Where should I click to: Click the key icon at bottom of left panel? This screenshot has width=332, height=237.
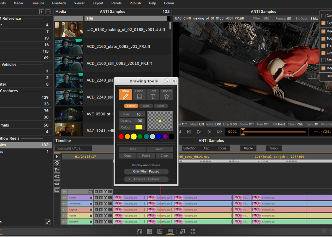tap(48, 222)
